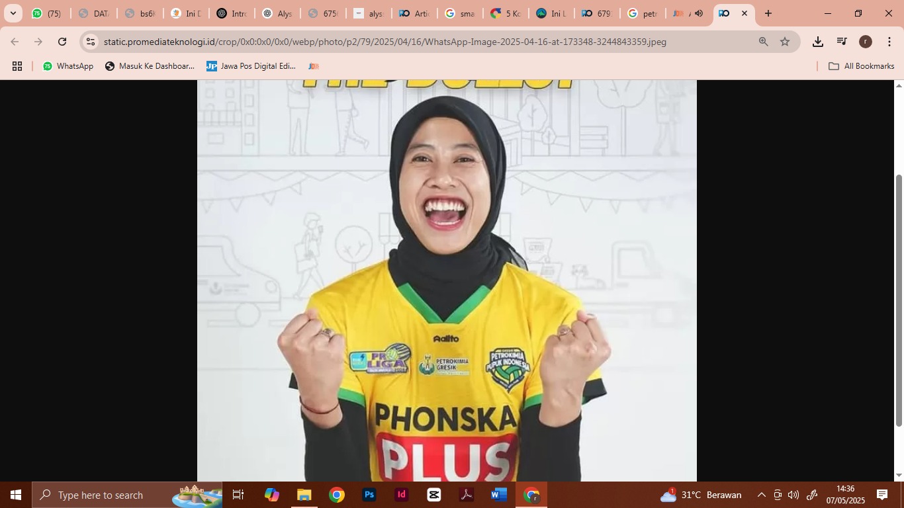This screenshot has height=508, width=904.
Task: Open the active Chrome profile window icon
Action: click(531, 495)
